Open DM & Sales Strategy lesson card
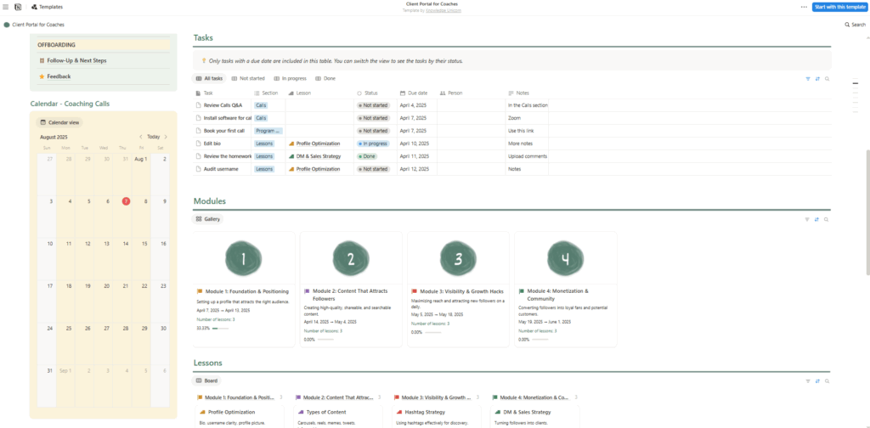The image size is (870, 428). click(x=535, y=416)
